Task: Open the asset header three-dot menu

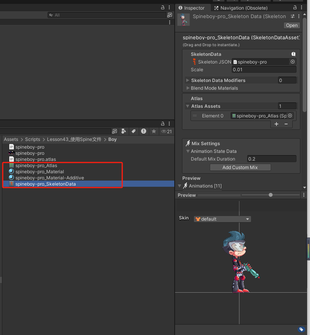Action: click(299, 16)
